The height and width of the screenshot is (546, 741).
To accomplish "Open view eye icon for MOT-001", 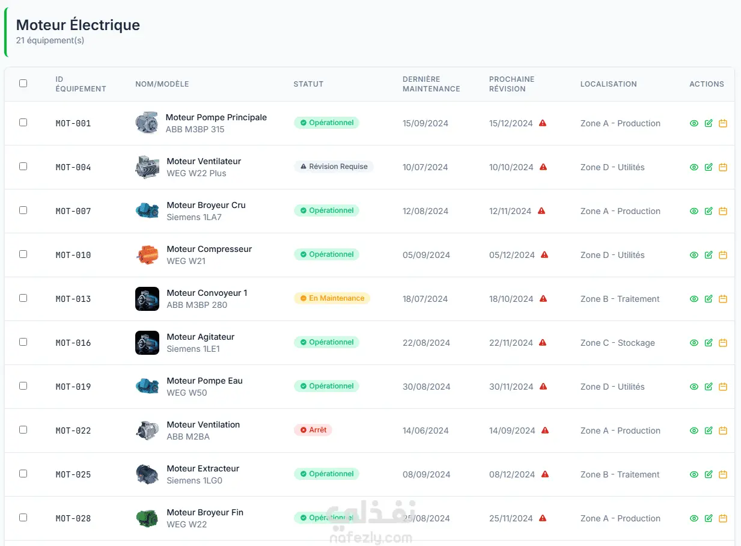I will pyautogui.click(x=694, y=123).
